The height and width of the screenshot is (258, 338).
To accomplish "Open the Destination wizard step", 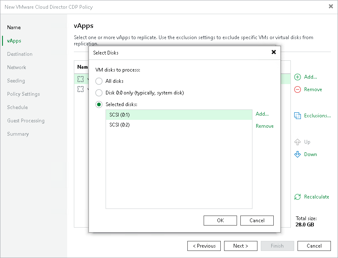I will [20, 54].
